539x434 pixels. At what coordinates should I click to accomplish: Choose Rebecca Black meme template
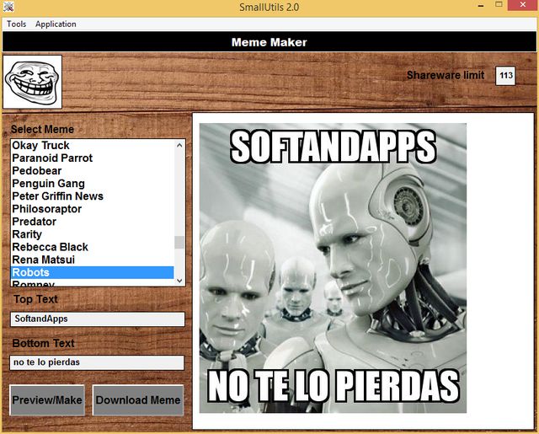click(50, 247)
